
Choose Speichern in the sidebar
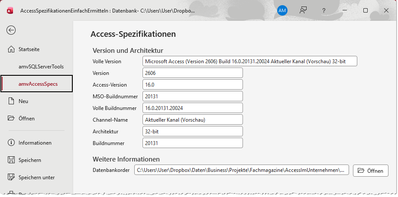click(36, 160)
